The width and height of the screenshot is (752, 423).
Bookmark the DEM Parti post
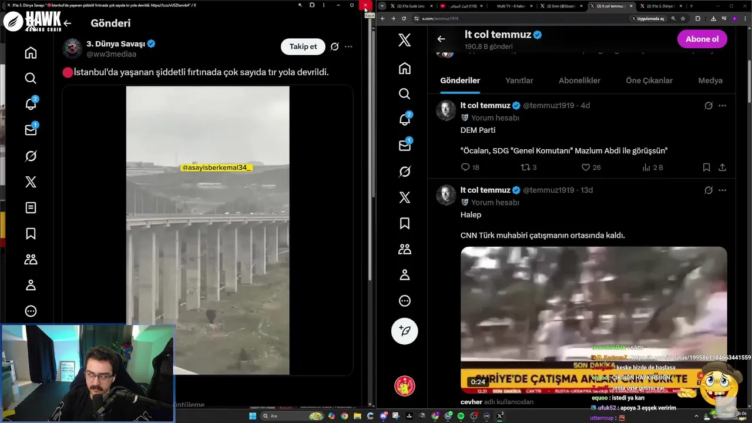[x=707, y=167]
